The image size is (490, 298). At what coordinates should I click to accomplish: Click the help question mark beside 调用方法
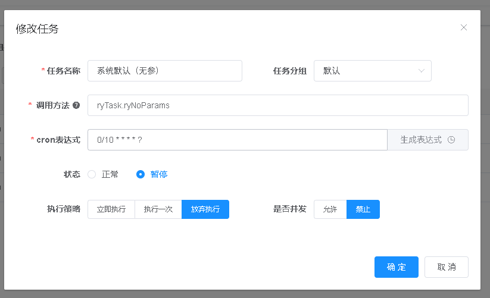point(76,105)
